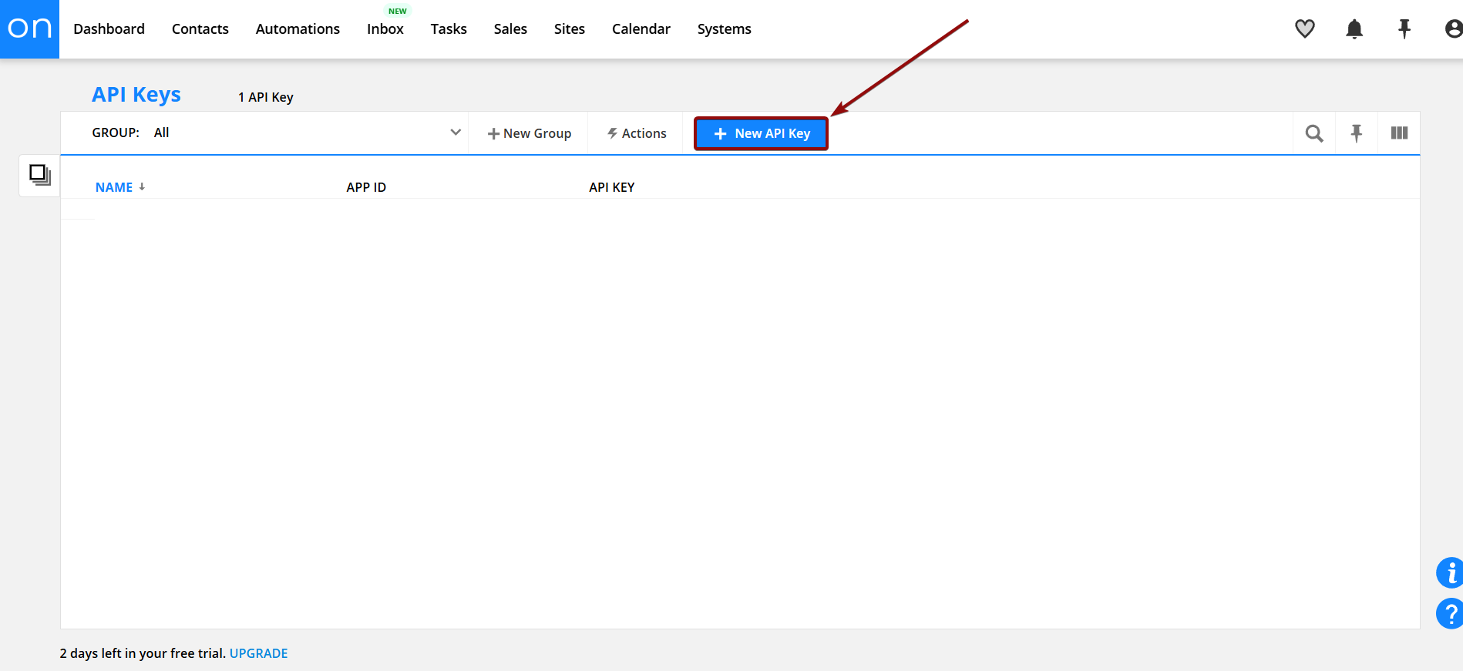Viewport: 1463px width, 671px height.
Task: Sort by the NAME column header
Action: click(x=114, y=187)
